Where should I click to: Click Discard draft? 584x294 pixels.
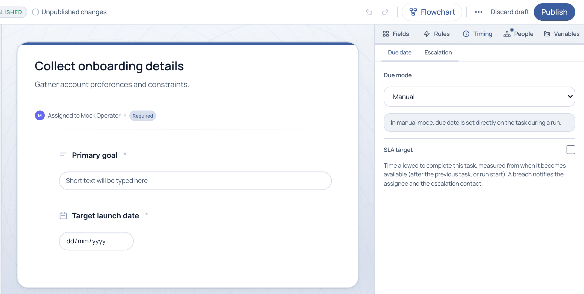click(x=510, y=12)
